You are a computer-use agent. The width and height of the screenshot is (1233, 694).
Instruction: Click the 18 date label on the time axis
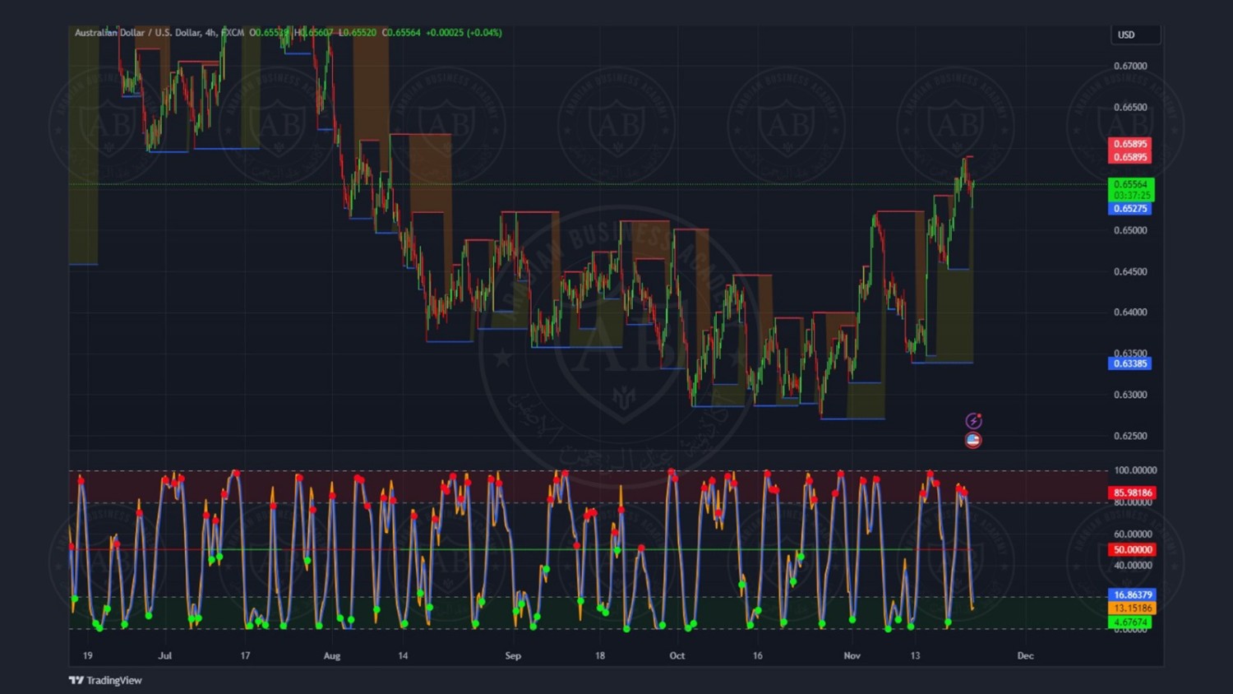600,655
